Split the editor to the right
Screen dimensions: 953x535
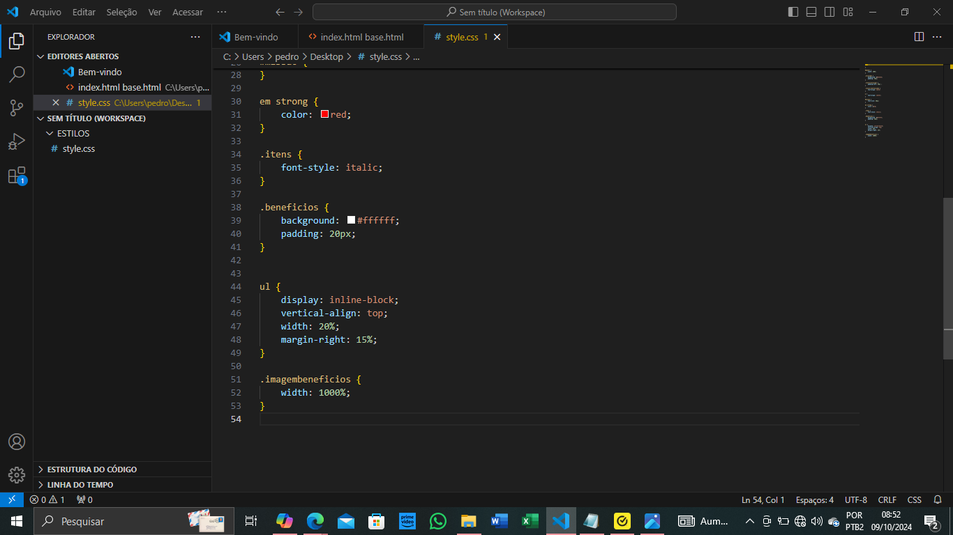pyautogui.click(x=919, y=37)
